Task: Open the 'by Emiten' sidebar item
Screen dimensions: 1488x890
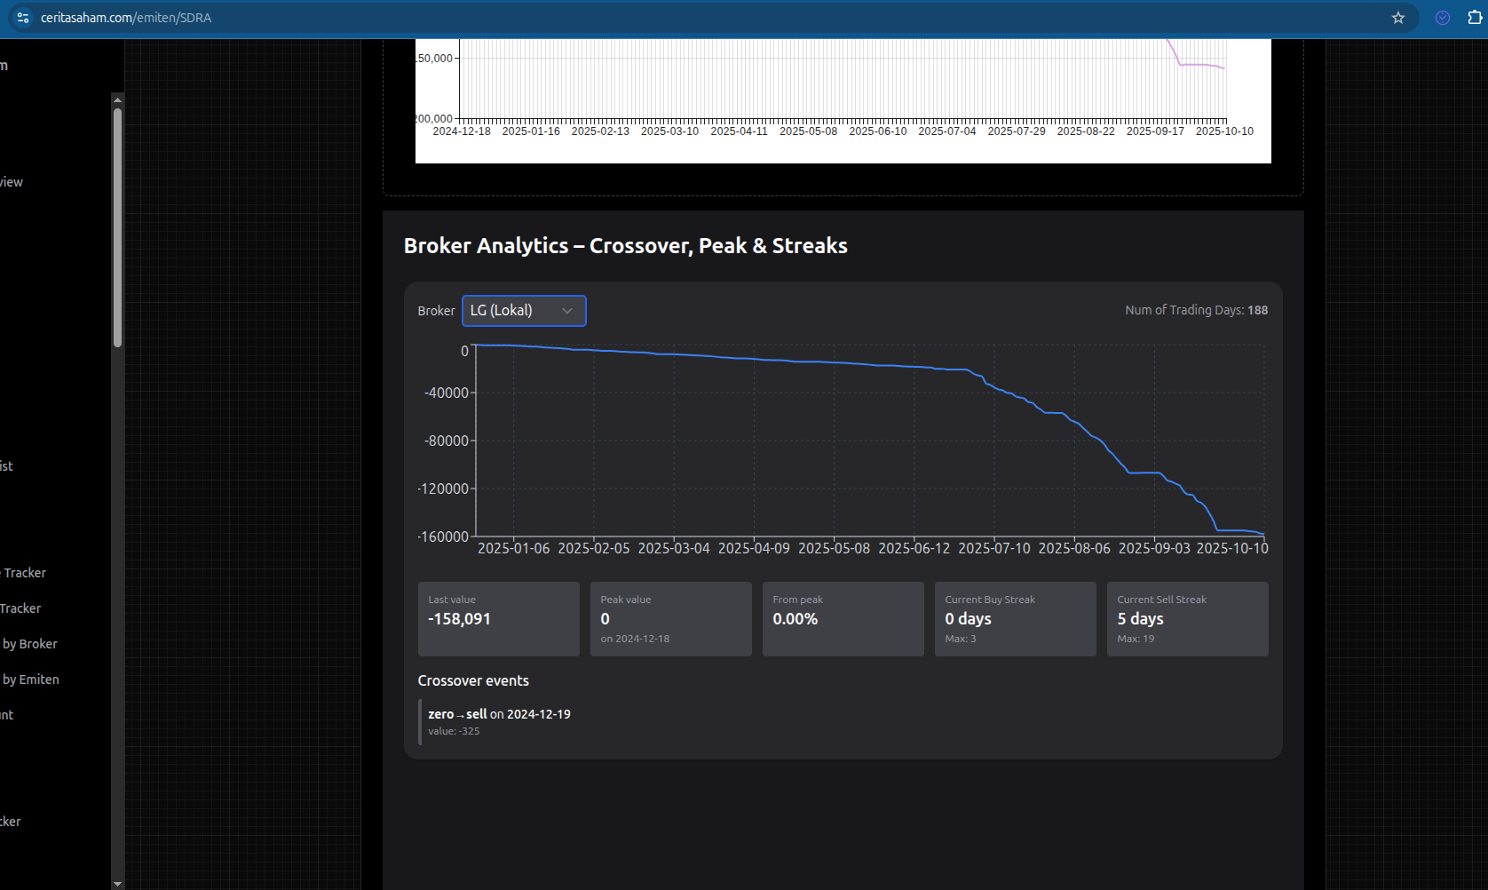Action: (x=31, y=679)
